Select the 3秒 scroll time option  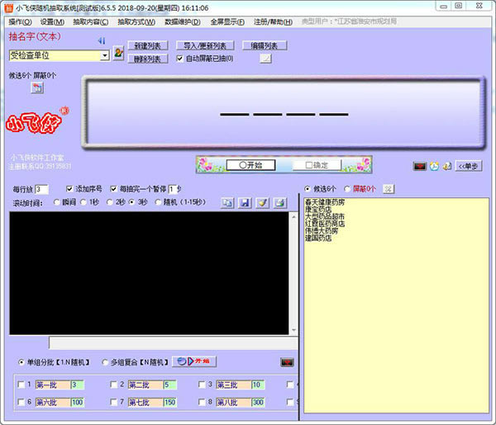pyautogui.click(x=132, y=202)
